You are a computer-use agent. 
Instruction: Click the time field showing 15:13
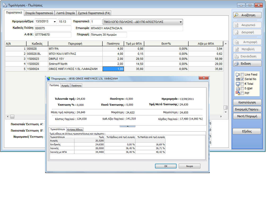point(64,22)
